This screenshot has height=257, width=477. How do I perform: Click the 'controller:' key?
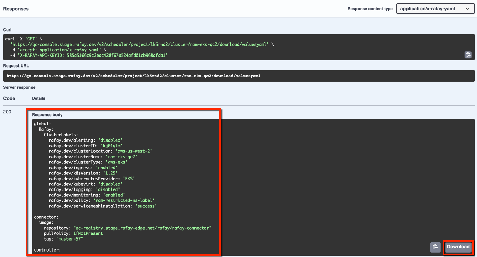click(x=47, y=250)
